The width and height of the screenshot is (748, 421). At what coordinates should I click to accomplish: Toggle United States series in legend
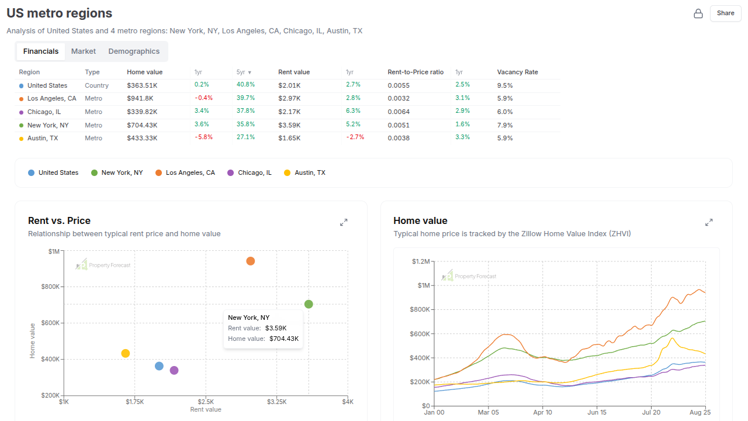53,172
